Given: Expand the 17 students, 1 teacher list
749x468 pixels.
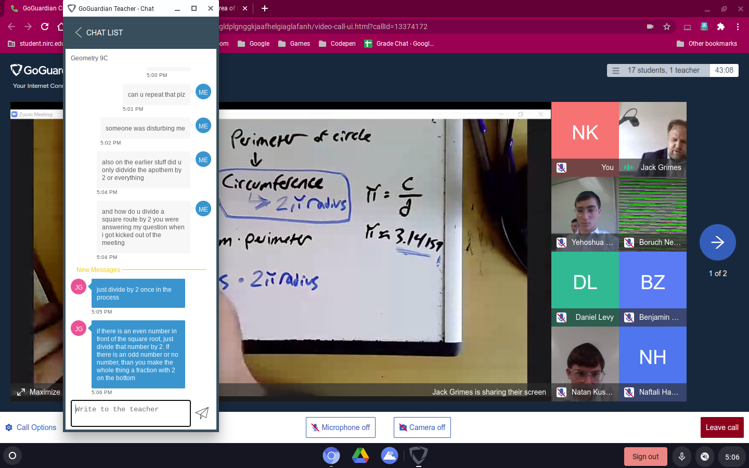Looking at the screenshot, I should point(658,70).
